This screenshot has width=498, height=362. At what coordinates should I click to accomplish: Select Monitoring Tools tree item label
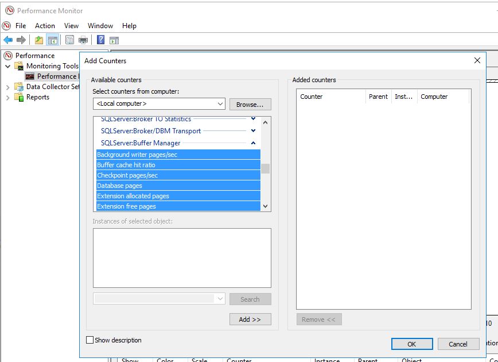pos(52,66)
